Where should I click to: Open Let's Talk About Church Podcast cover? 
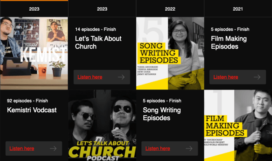[102, 125]
